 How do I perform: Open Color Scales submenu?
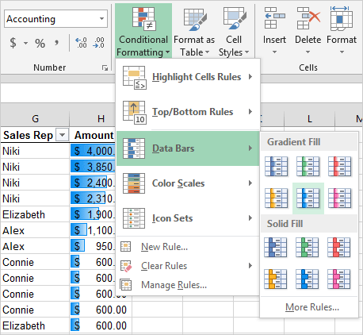pyautogui.click(x=188, y=183)
